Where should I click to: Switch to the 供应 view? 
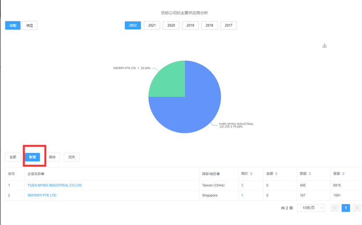[x=30, y=25]
